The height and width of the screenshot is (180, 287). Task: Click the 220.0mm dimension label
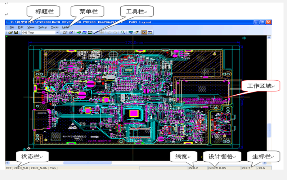[134, 42]
